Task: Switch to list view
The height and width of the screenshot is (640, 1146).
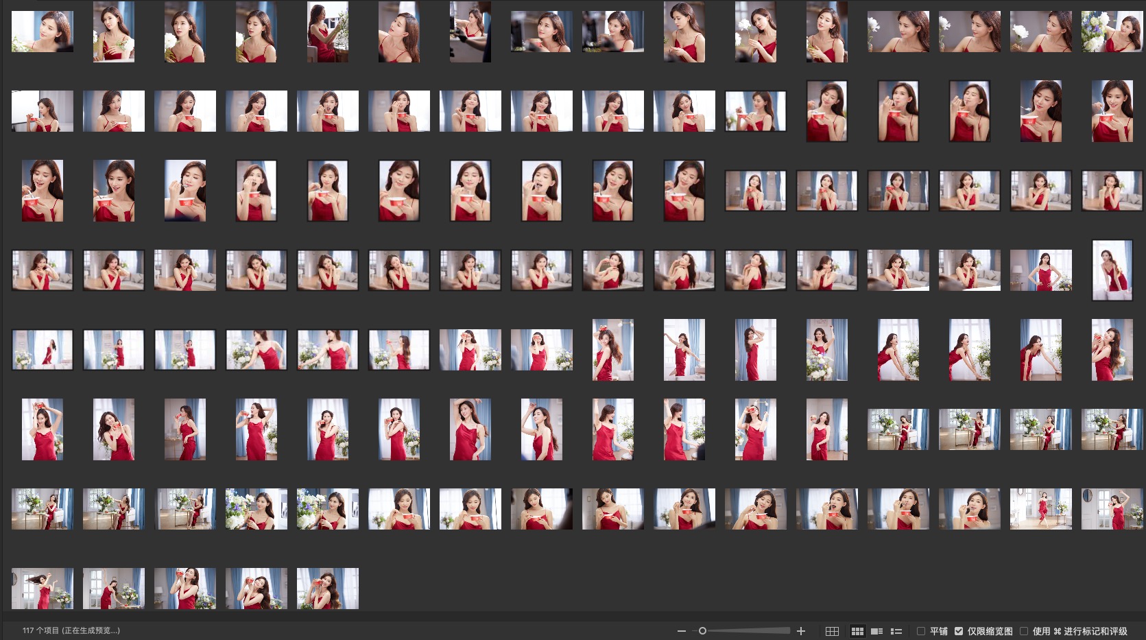Action: click(x=896, y=631)
